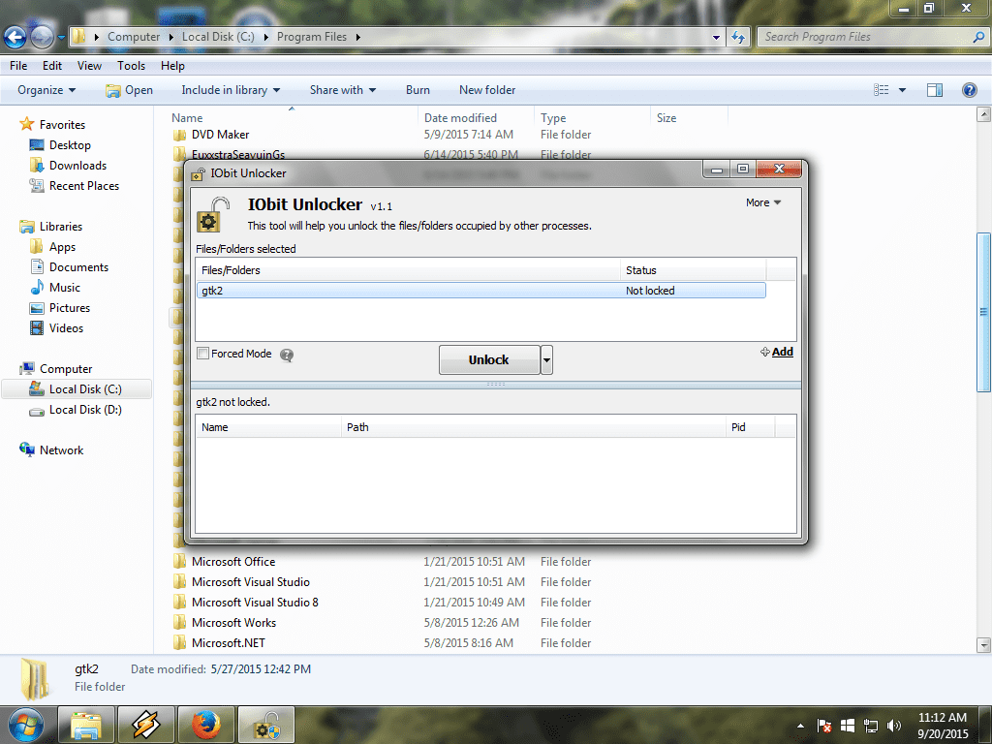
Task: Open the Explorer help question mark icon
Action: click(969, 90)
